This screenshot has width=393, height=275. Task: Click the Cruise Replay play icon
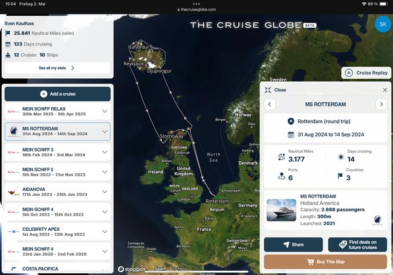(349, 73)
